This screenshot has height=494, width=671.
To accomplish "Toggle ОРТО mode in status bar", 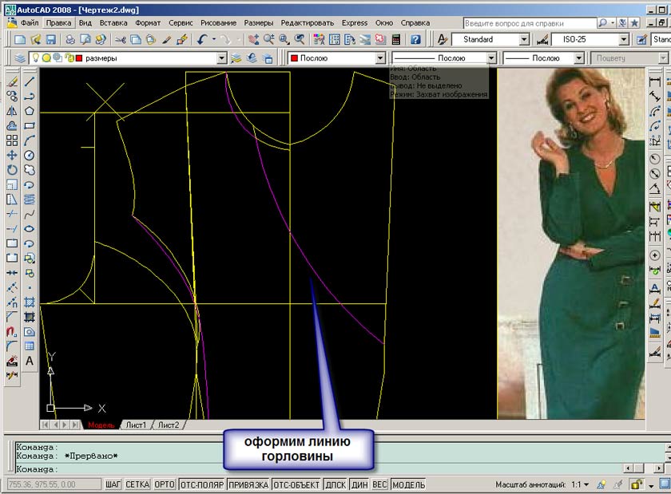I will coord(164,484).
